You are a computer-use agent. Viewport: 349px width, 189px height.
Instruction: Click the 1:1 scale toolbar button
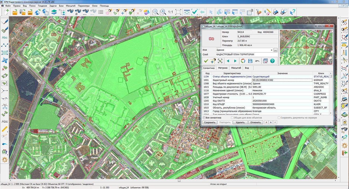click(170, 12)
